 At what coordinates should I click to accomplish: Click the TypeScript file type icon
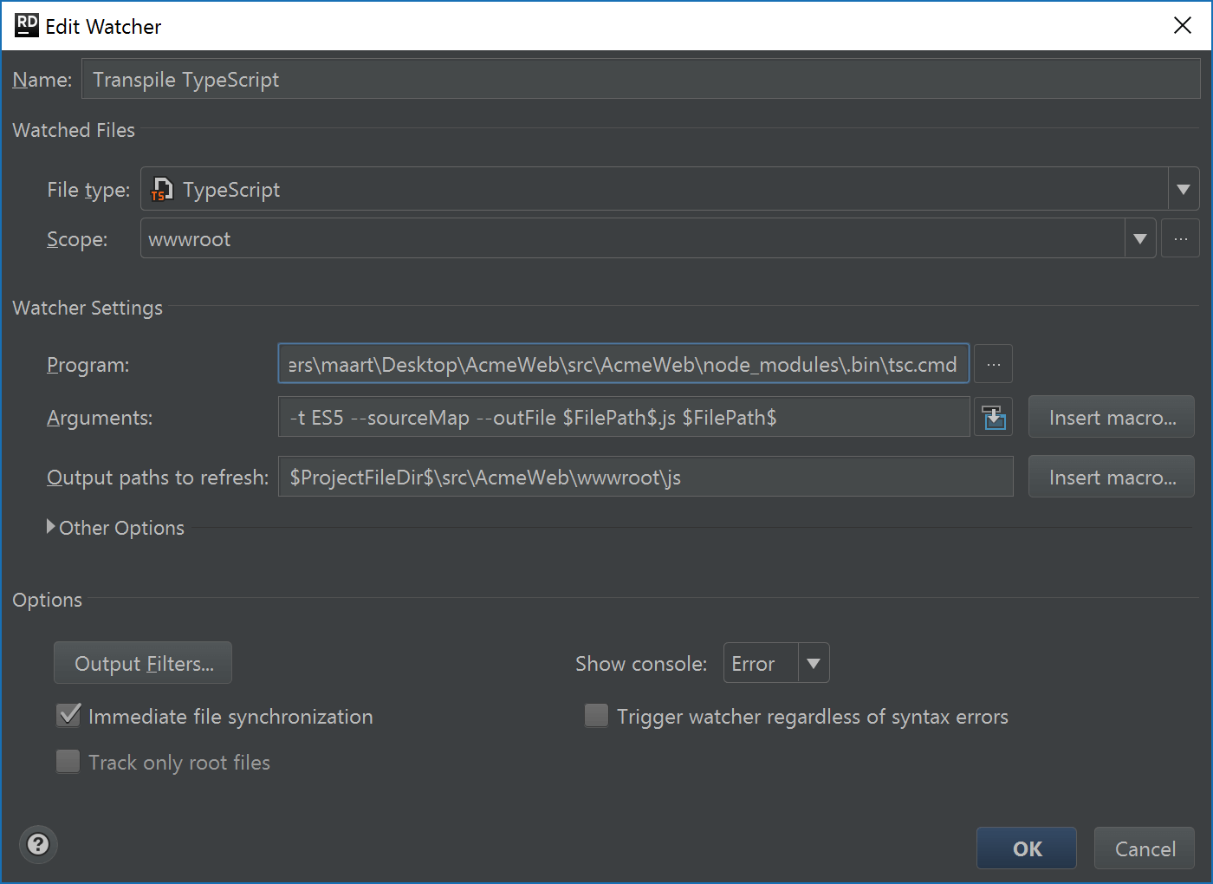[x=162, y=189]
